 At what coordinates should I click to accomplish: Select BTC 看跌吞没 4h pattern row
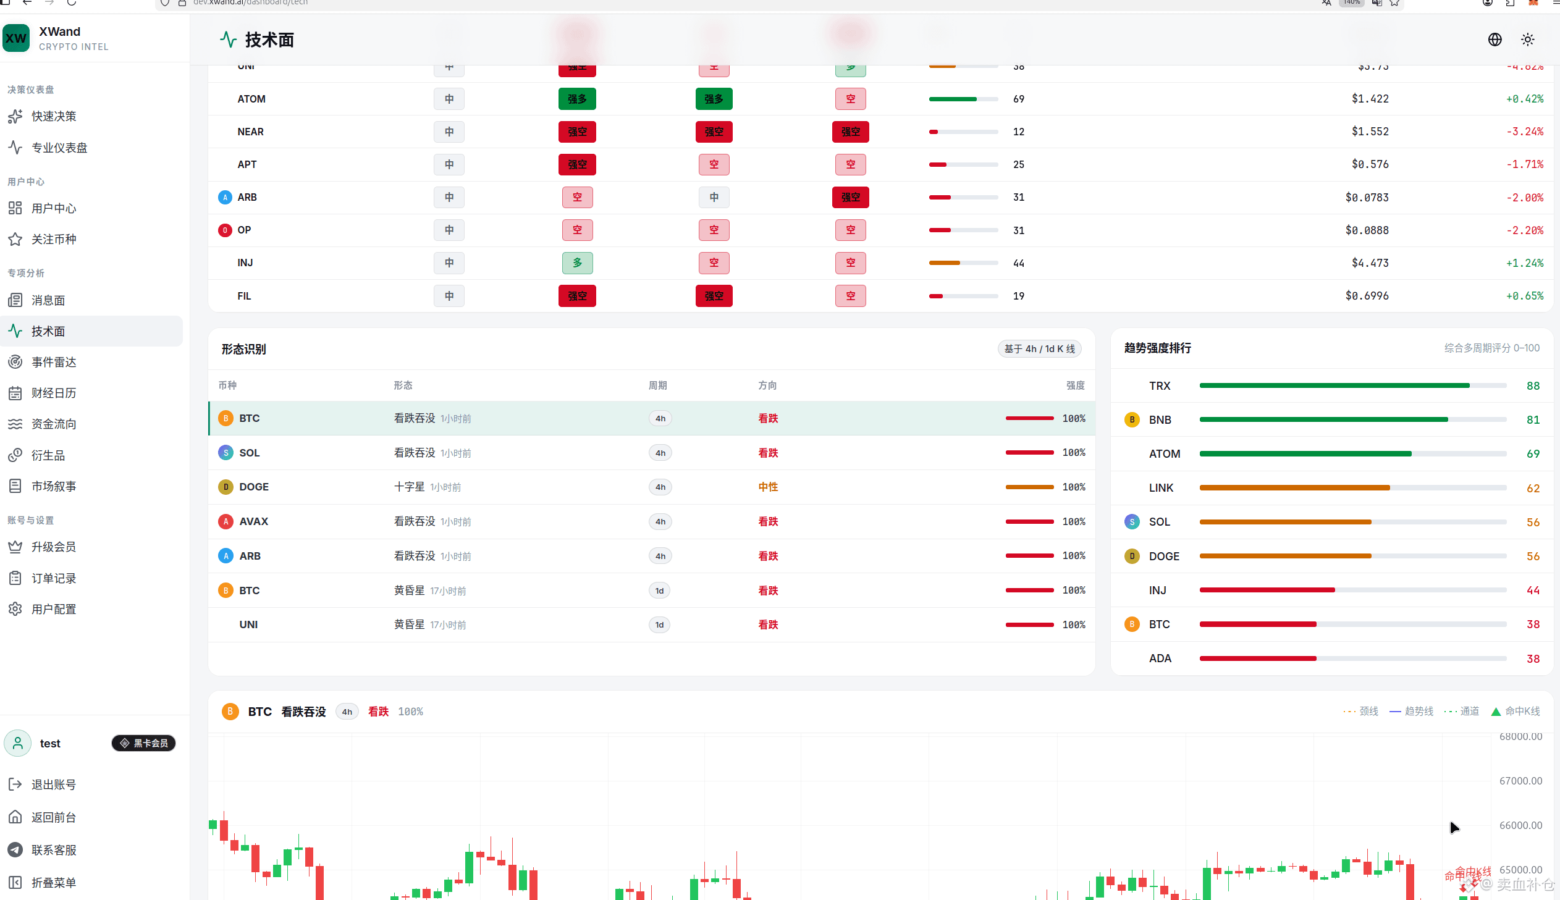[652, 418]
